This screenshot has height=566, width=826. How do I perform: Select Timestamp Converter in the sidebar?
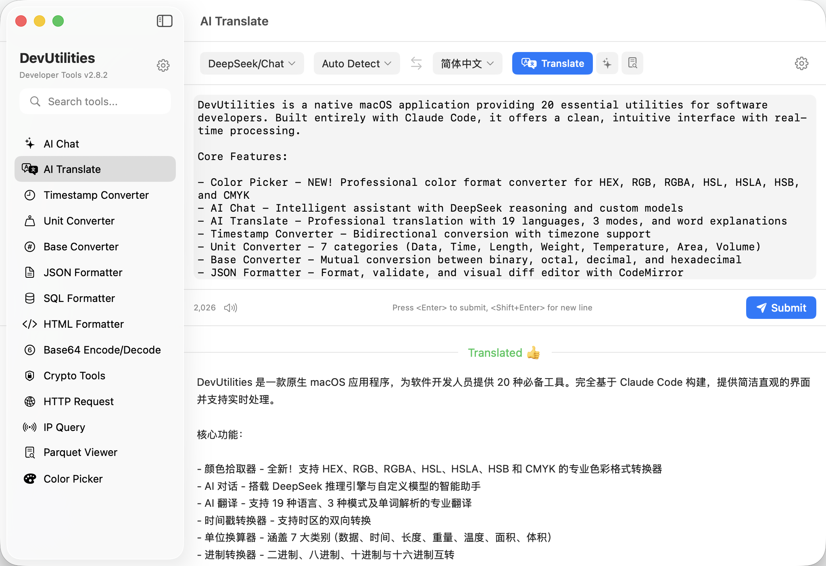[96, 195]
